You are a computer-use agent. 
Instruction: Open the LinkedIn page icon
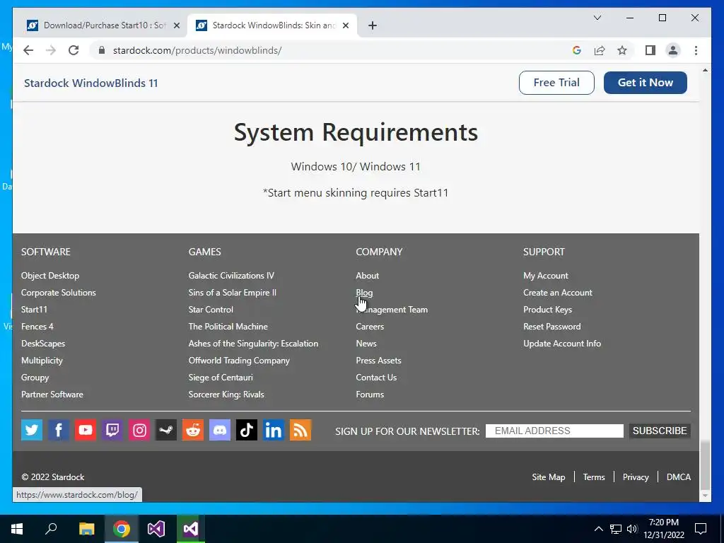(x=274, y=430)
